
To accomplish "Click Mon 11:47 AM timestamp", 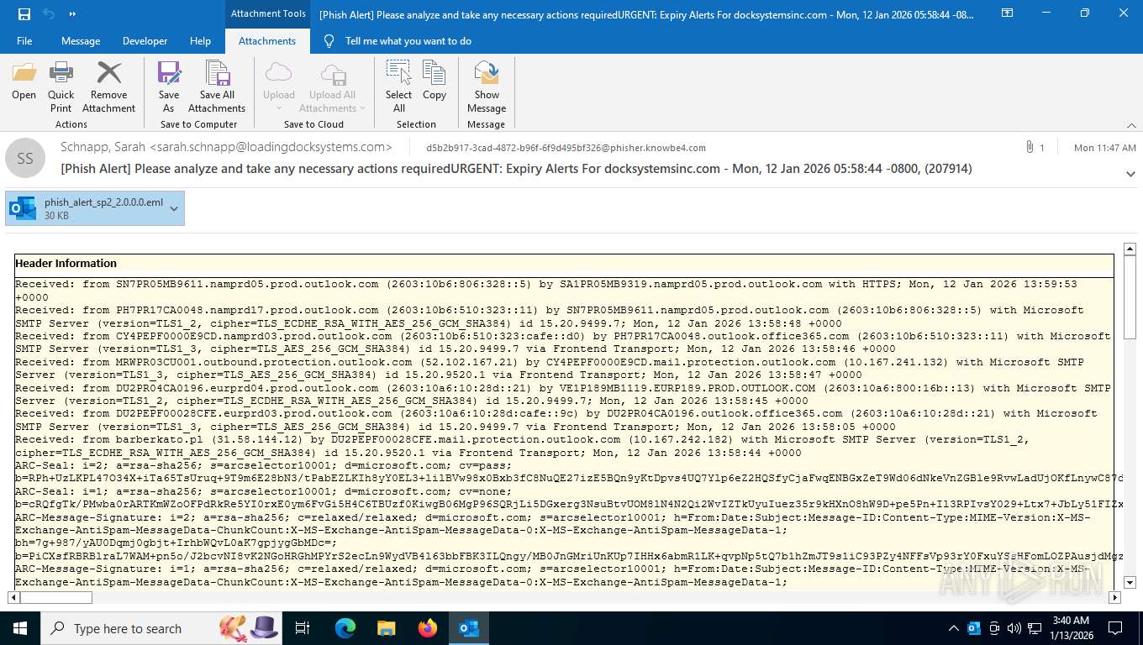I will pos(1105,148).
